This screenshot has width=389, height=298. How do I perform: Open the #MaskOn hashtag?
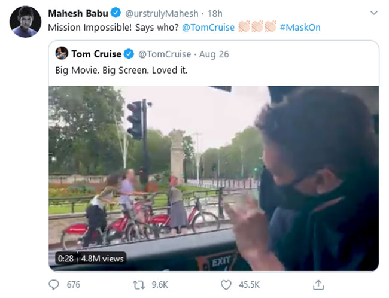303,27
